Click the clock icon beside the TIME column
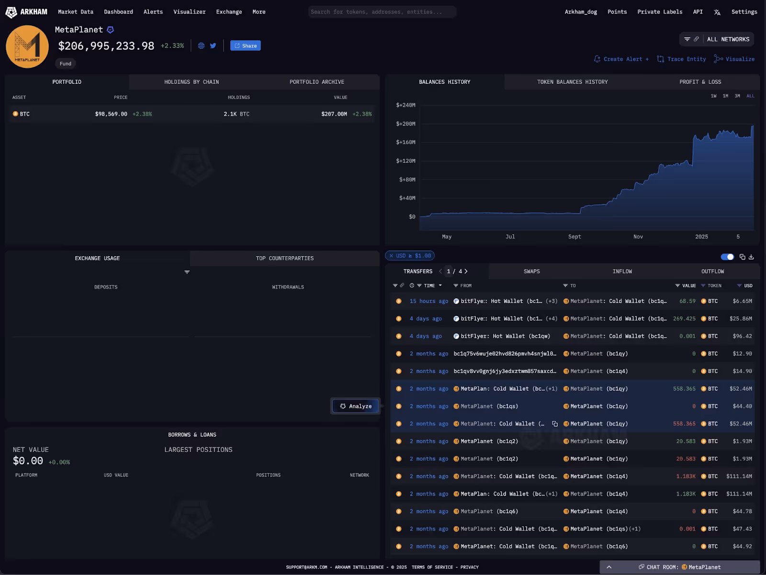This screenshot has width=766, height=575. tap(412, 285)
